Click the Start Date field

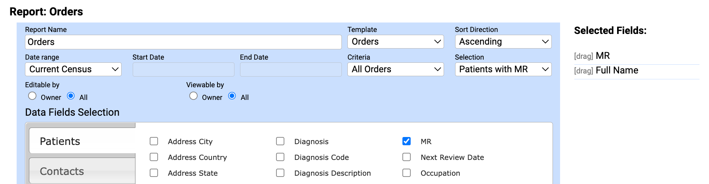[183, 69]
